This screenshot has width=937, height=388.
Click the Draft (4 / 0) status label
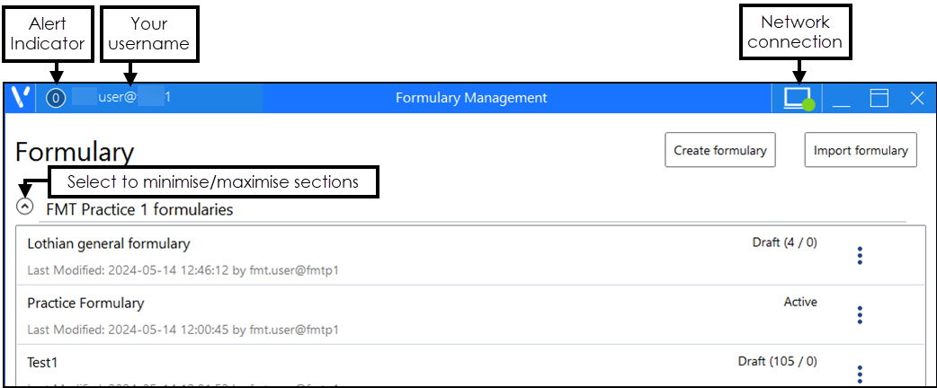[x=784, y=242]
